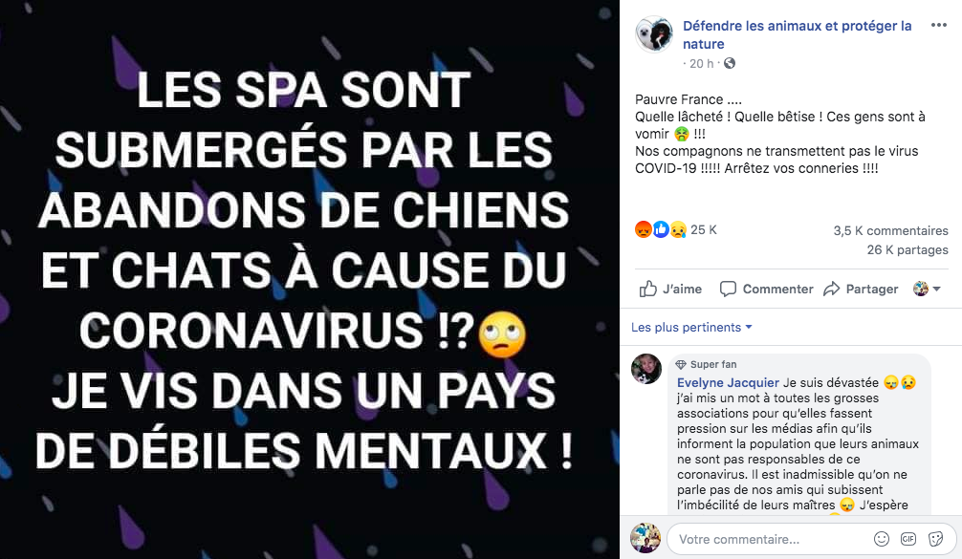View the 26 K partages list
The width and height of the screenshot is (962, 559).
[x=907, y=250]
